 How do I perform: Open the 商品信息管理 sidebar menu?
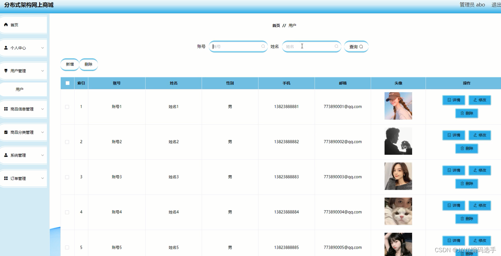24,109
